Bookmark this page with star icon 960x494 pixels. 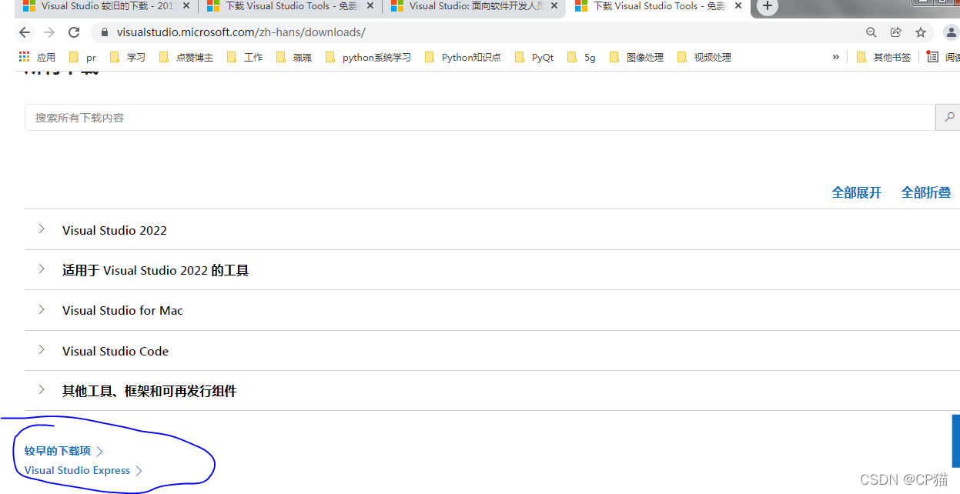[921, 32]
